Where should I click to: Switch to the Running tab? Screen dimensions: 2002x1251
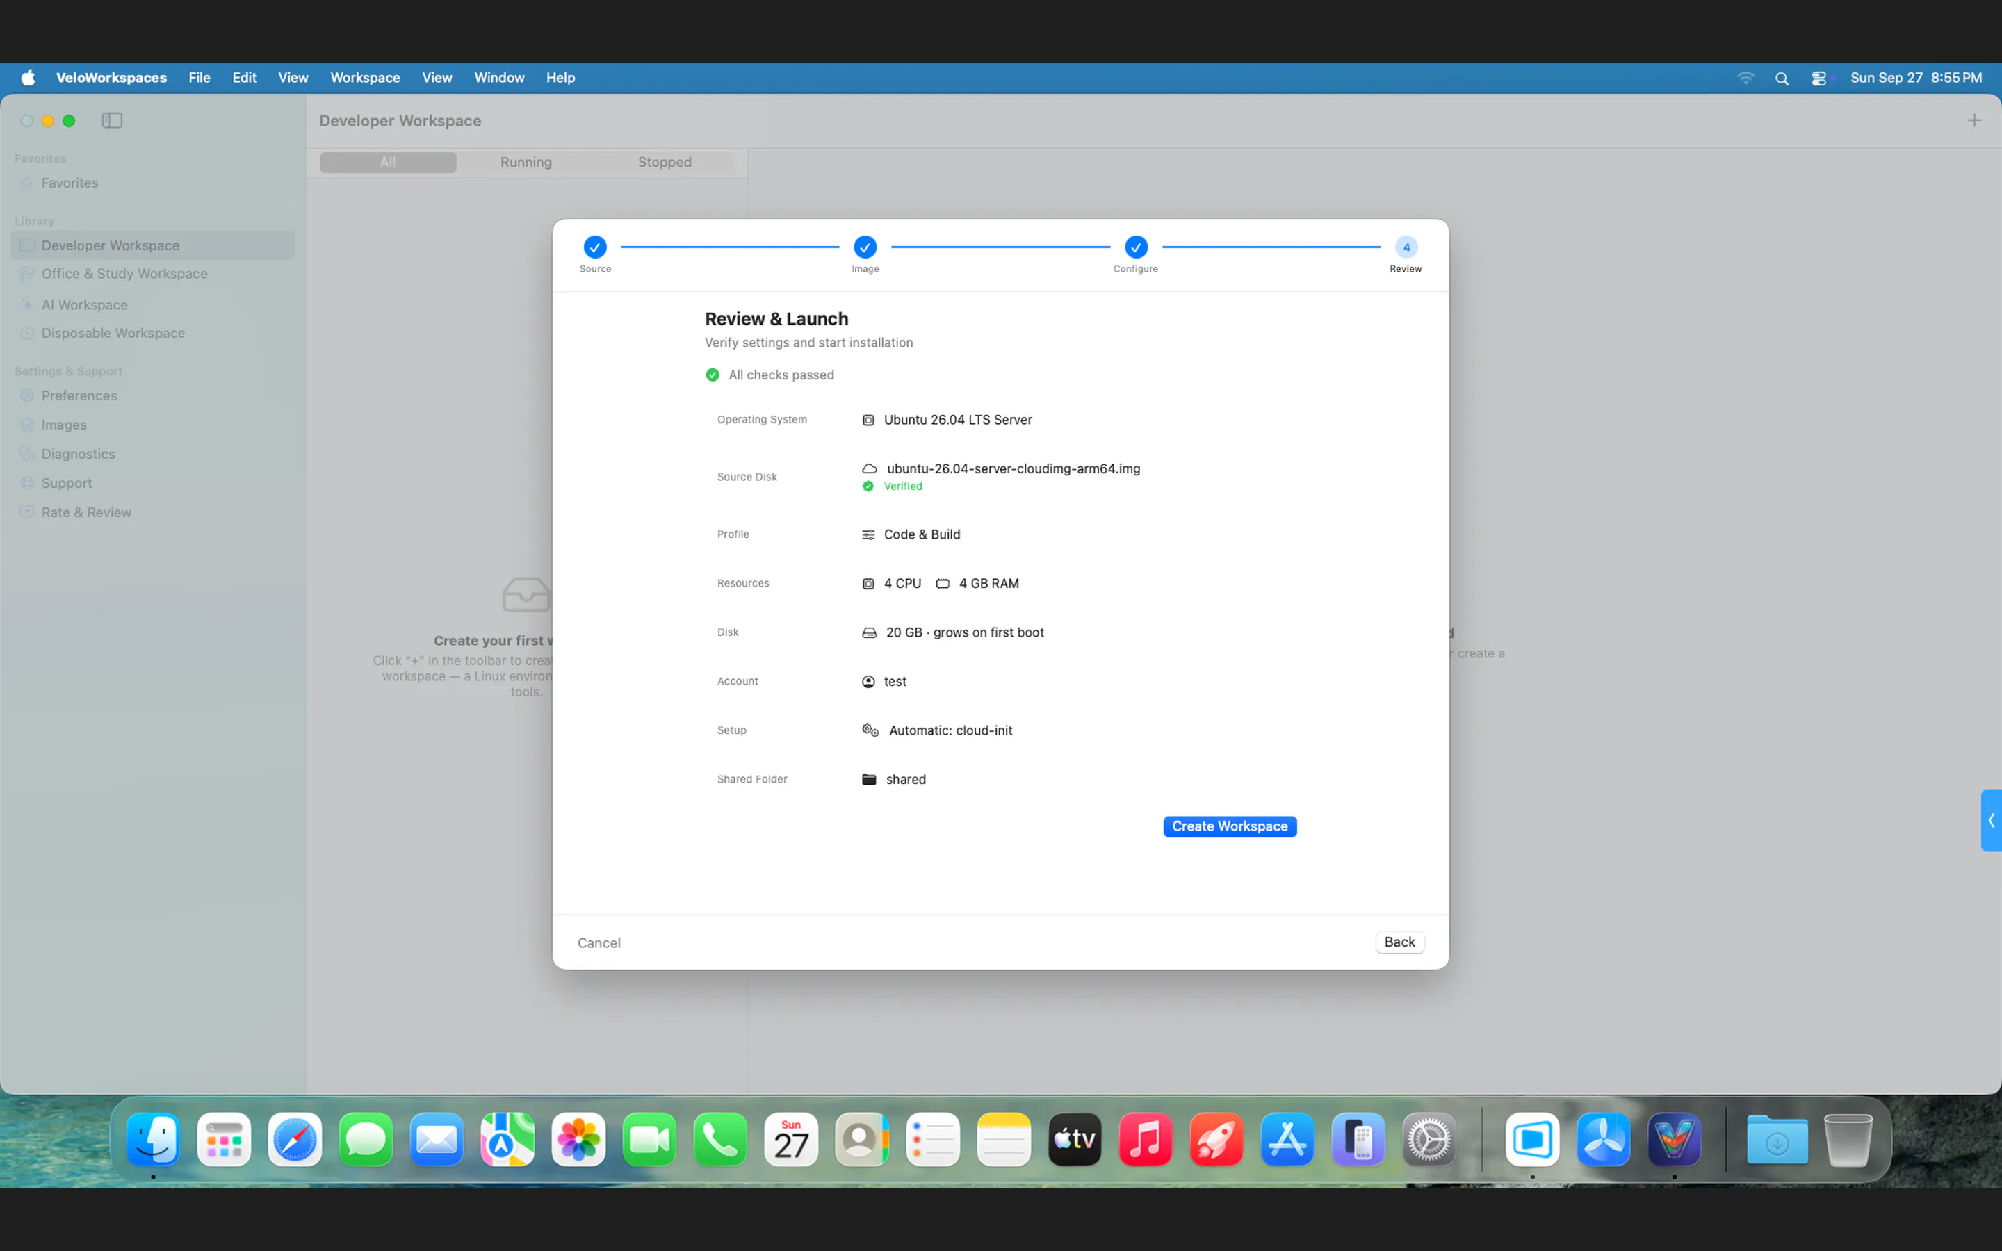coord(526,162)
